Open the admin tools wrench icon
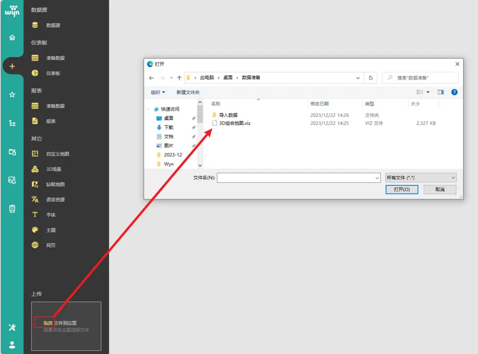The image size is (478, 354). click(x=12, y=327)
